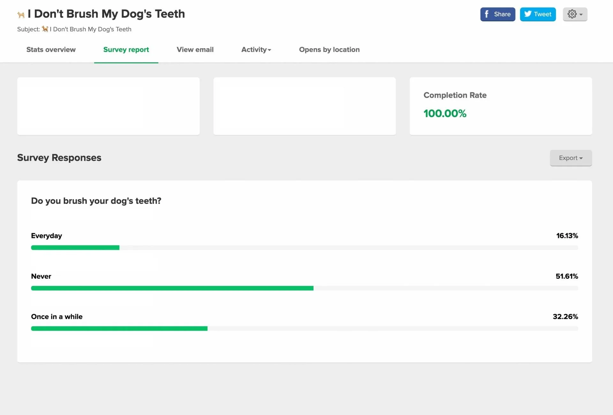Click the dog emoji icon in subject

[45, 29]
